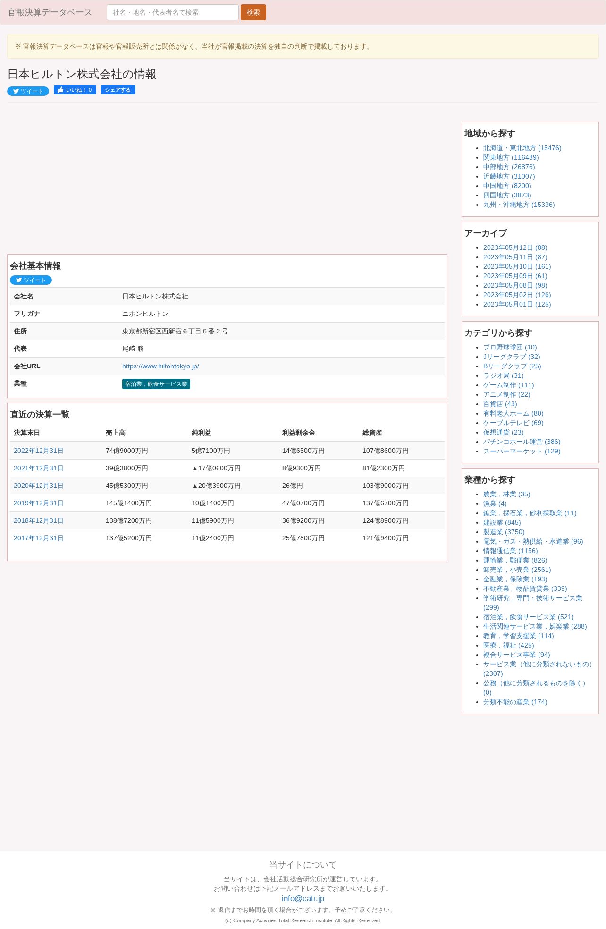Click the Facebook シェアする button
The height and width of the screenshot is (929, 606).
point(118,90)
